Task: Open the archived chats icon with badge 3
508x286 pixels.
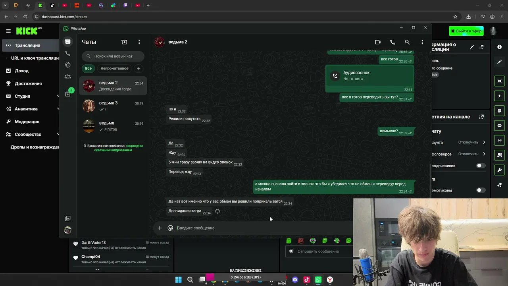Action: pyautogui.click(x=68, y=93)
